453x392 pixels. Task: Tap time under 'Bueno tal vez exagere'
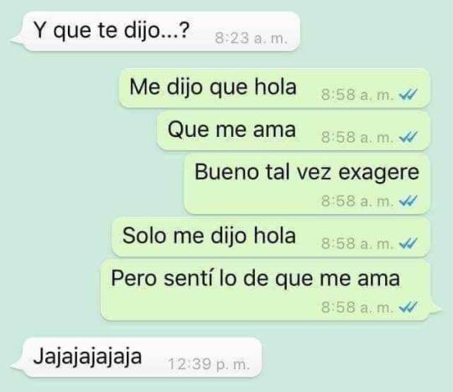point(357,201)
